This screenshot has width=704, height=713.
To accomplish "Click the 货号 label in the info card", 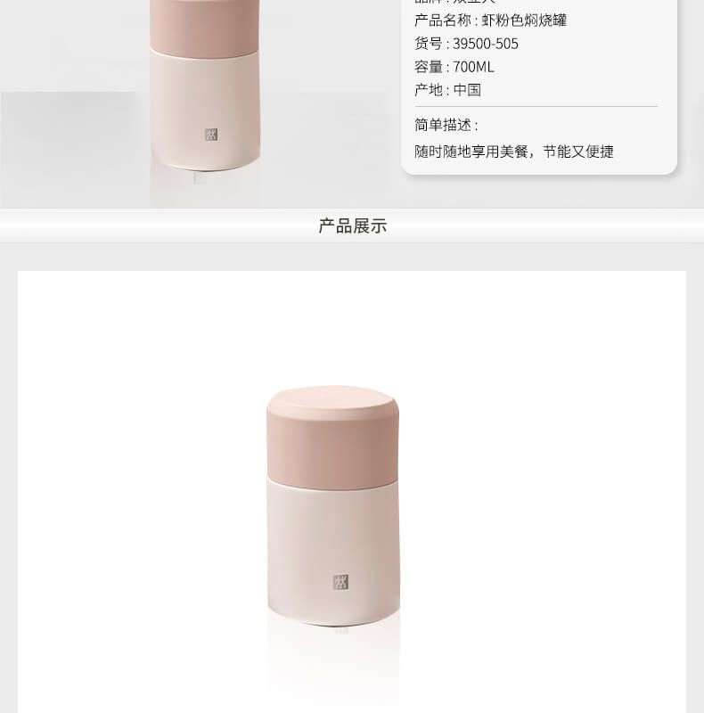I will pos(428,44).
